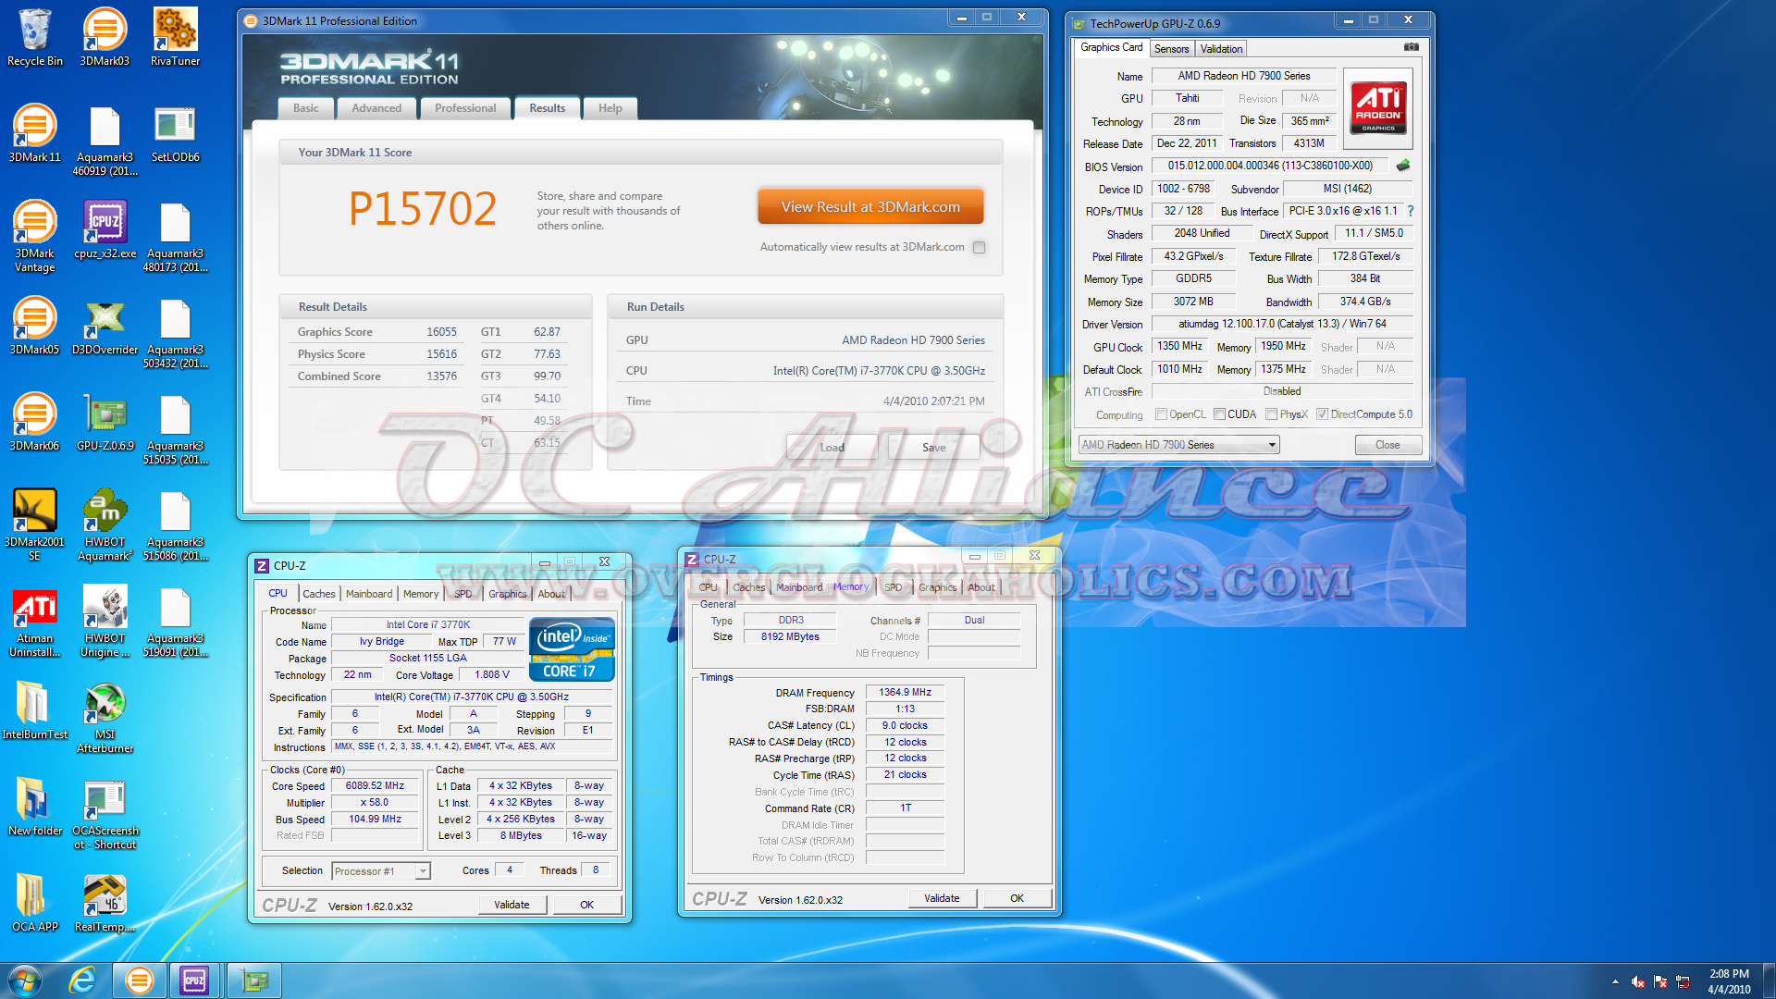Launch GPU-Z.0.6.9 desktop icon
Viewport: 1776px width, 999px height.
(105, 423)
